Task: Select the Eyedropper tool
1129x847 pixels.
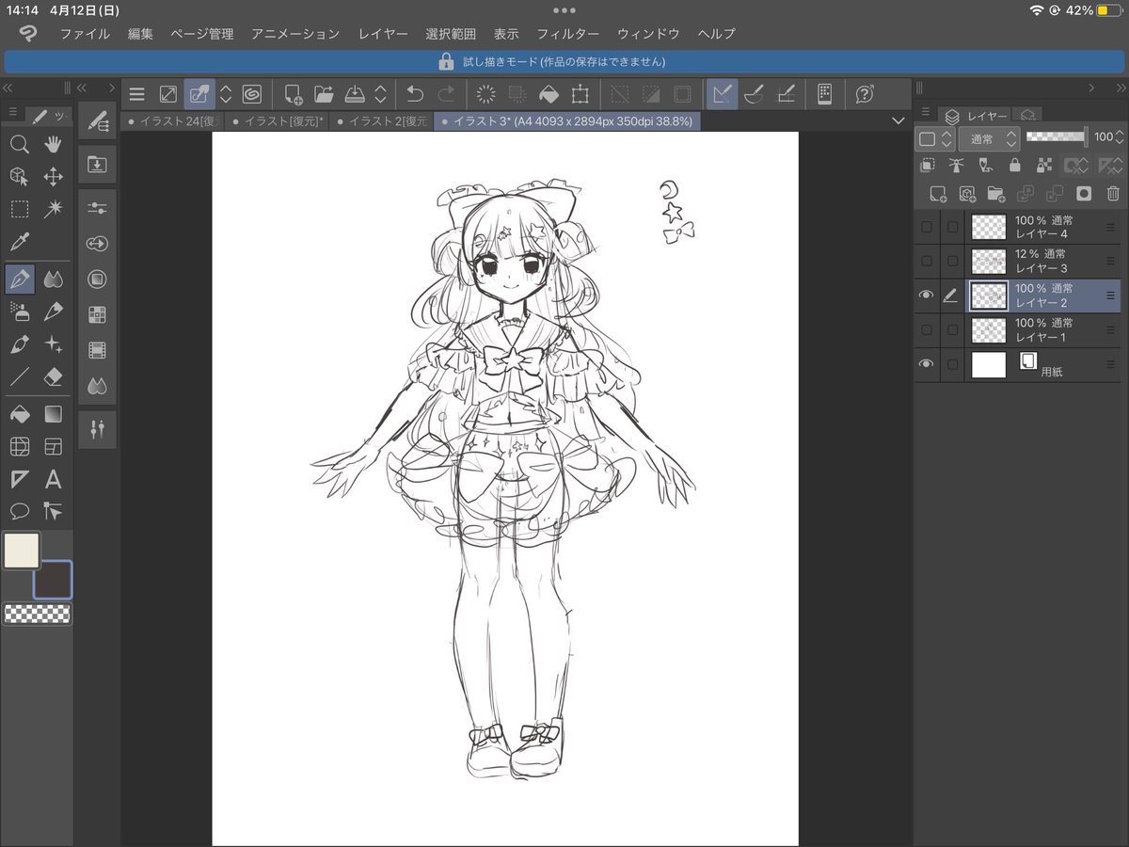Action: 20,243
